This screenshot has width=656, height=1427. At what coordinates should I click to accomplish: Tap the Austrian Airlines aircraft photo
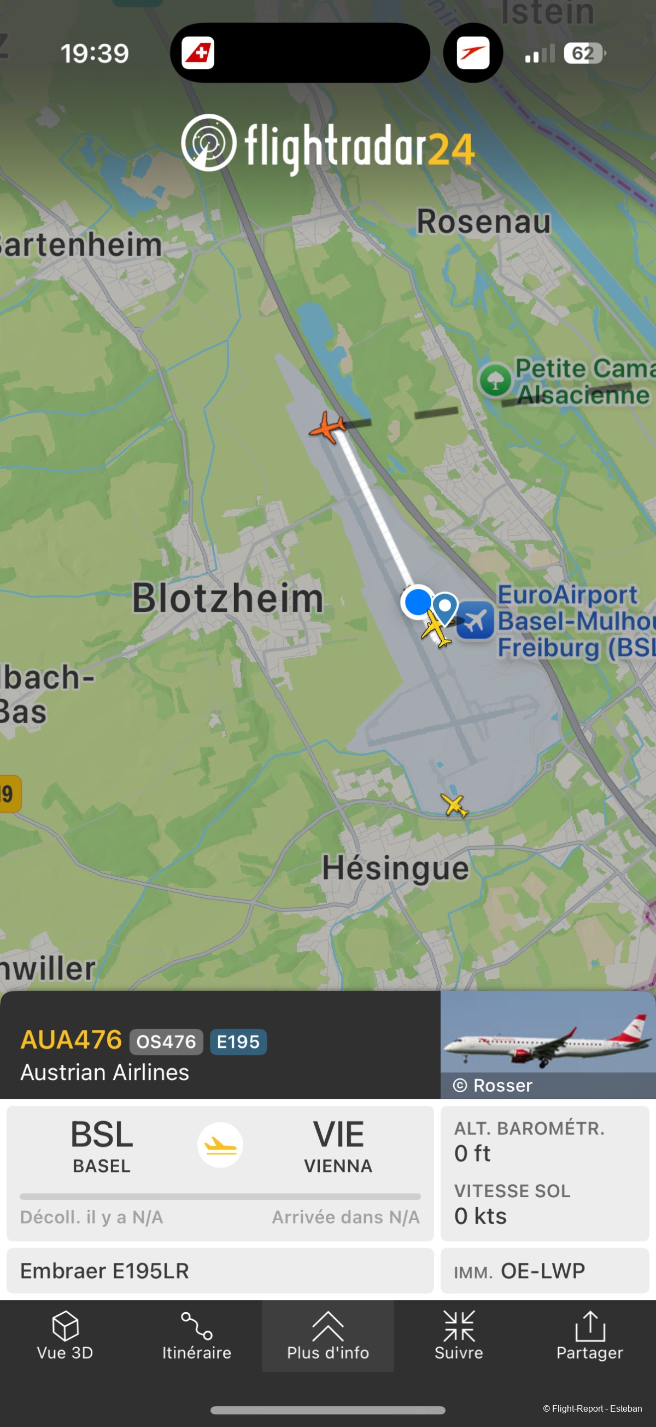(x=548, y=1045)
